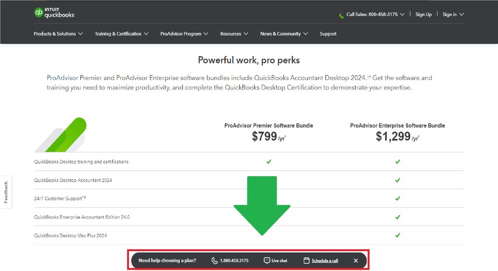Click the green phone icon beside Call Sales
The width and height of the screenshot is (498, 271).
pos(341,15)
